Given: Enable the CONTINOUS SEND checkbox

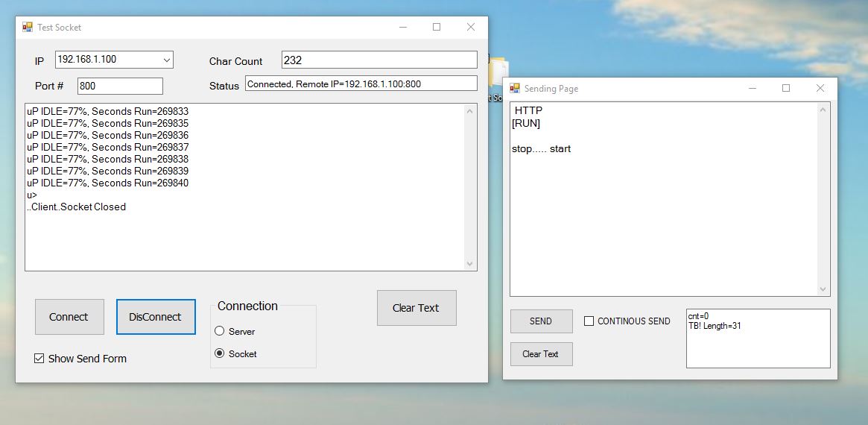Looking at the screenshot, I should (589, 321).
